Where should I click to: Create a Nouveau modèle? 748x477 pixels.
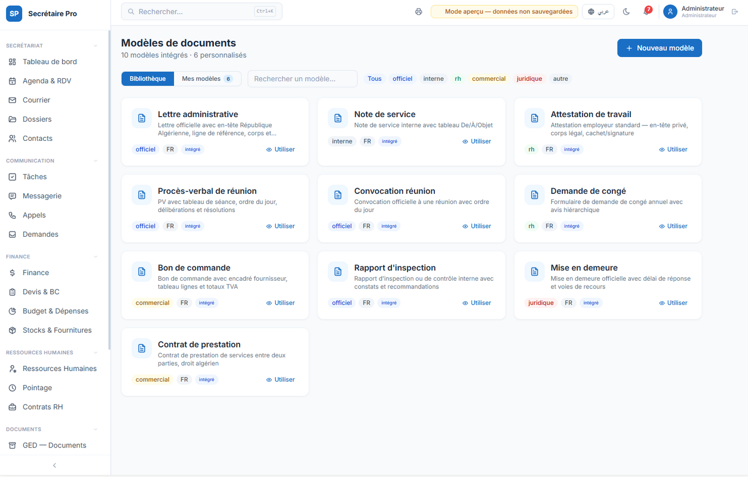click(659, 48)
